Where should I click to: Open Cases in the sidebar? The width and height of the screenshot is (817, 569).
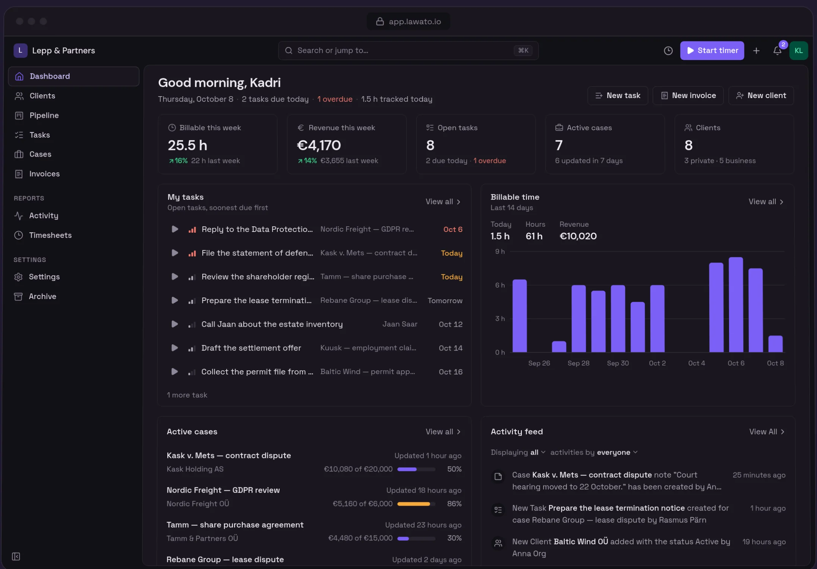[74, 154]
